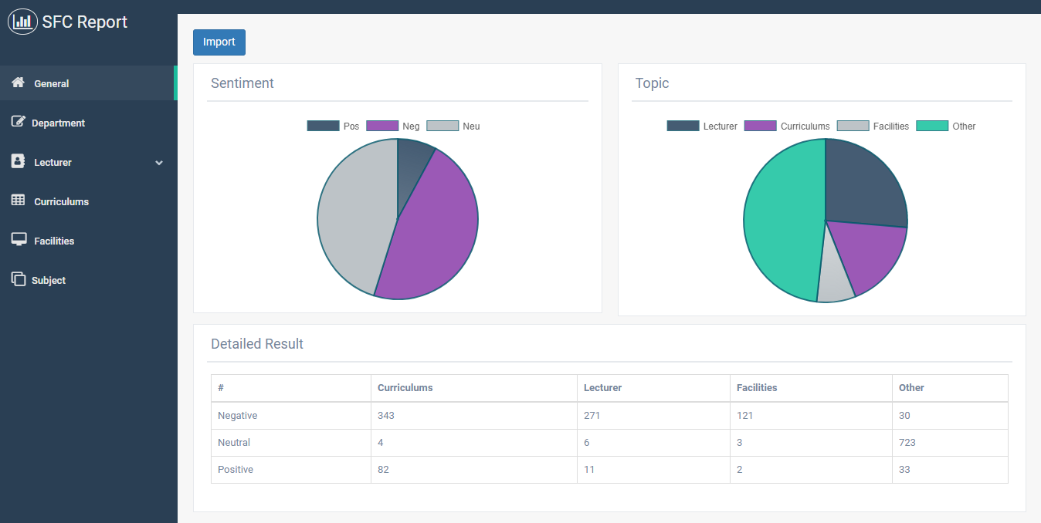The height and width of the screenshot is (523, 1041).
Task: Click the 30 Negative Other cell
Action: click(951, 416)
